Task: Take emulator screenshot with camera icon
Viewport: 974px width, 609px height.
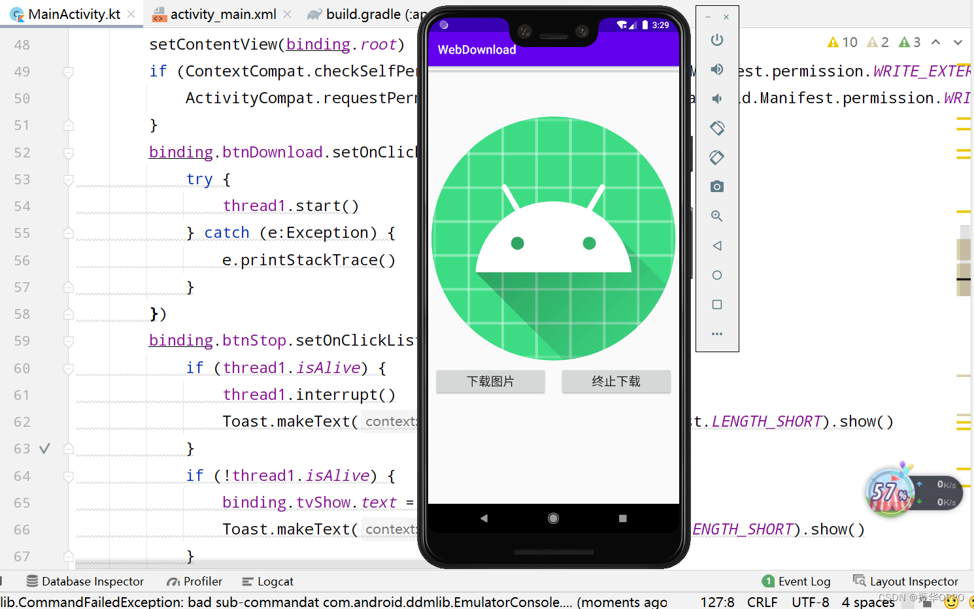Action: (717, 187)
